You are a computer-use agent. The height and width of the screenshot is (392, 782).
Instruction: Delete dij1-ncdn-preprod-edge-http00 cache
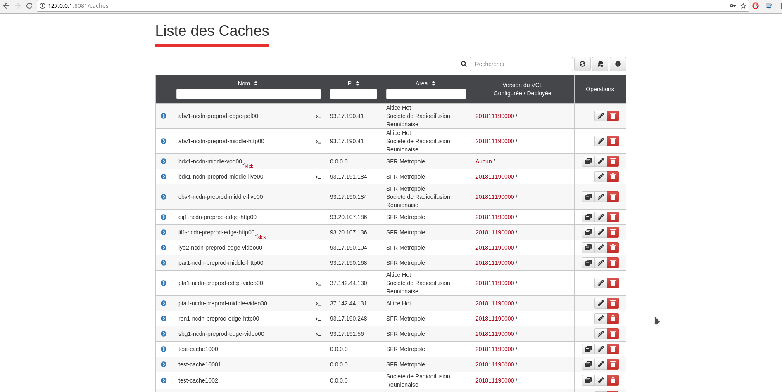pyautogui.click(x=613, y=217)
